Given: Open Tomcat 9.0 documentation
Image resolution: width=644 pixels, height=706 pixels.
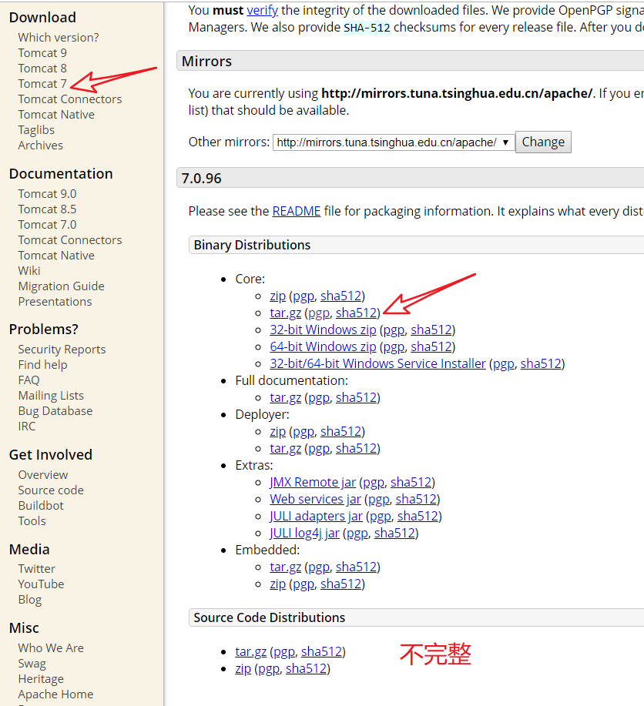Looking at the screenshot, I should coord(47,194).
